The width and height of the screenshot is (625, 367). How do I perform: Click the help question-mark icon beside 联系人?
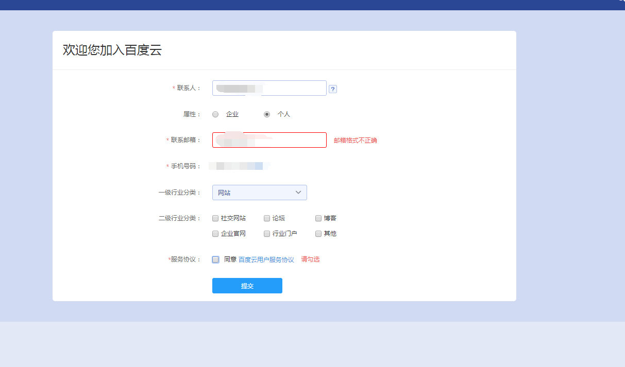click(x=333, y=89)
